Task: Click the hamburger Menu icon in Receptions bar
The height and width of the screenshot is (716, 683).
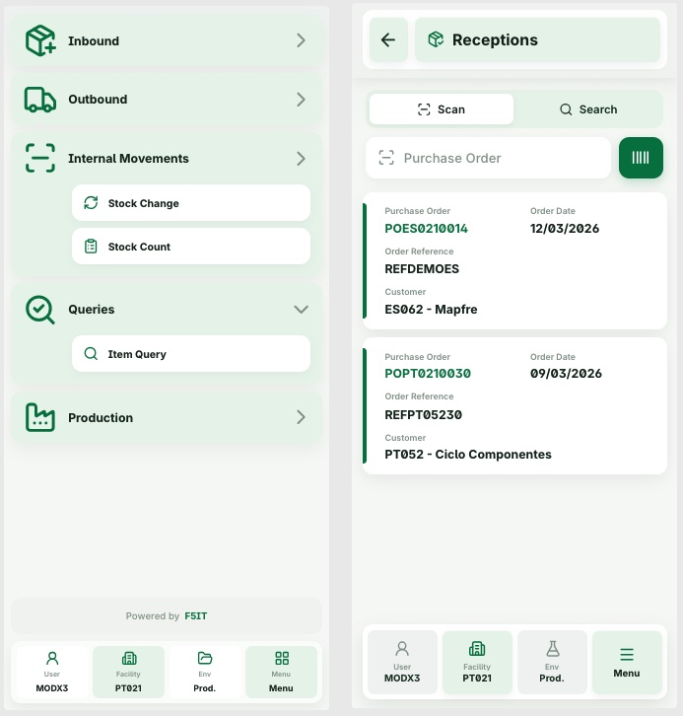Action: (627, 654)
